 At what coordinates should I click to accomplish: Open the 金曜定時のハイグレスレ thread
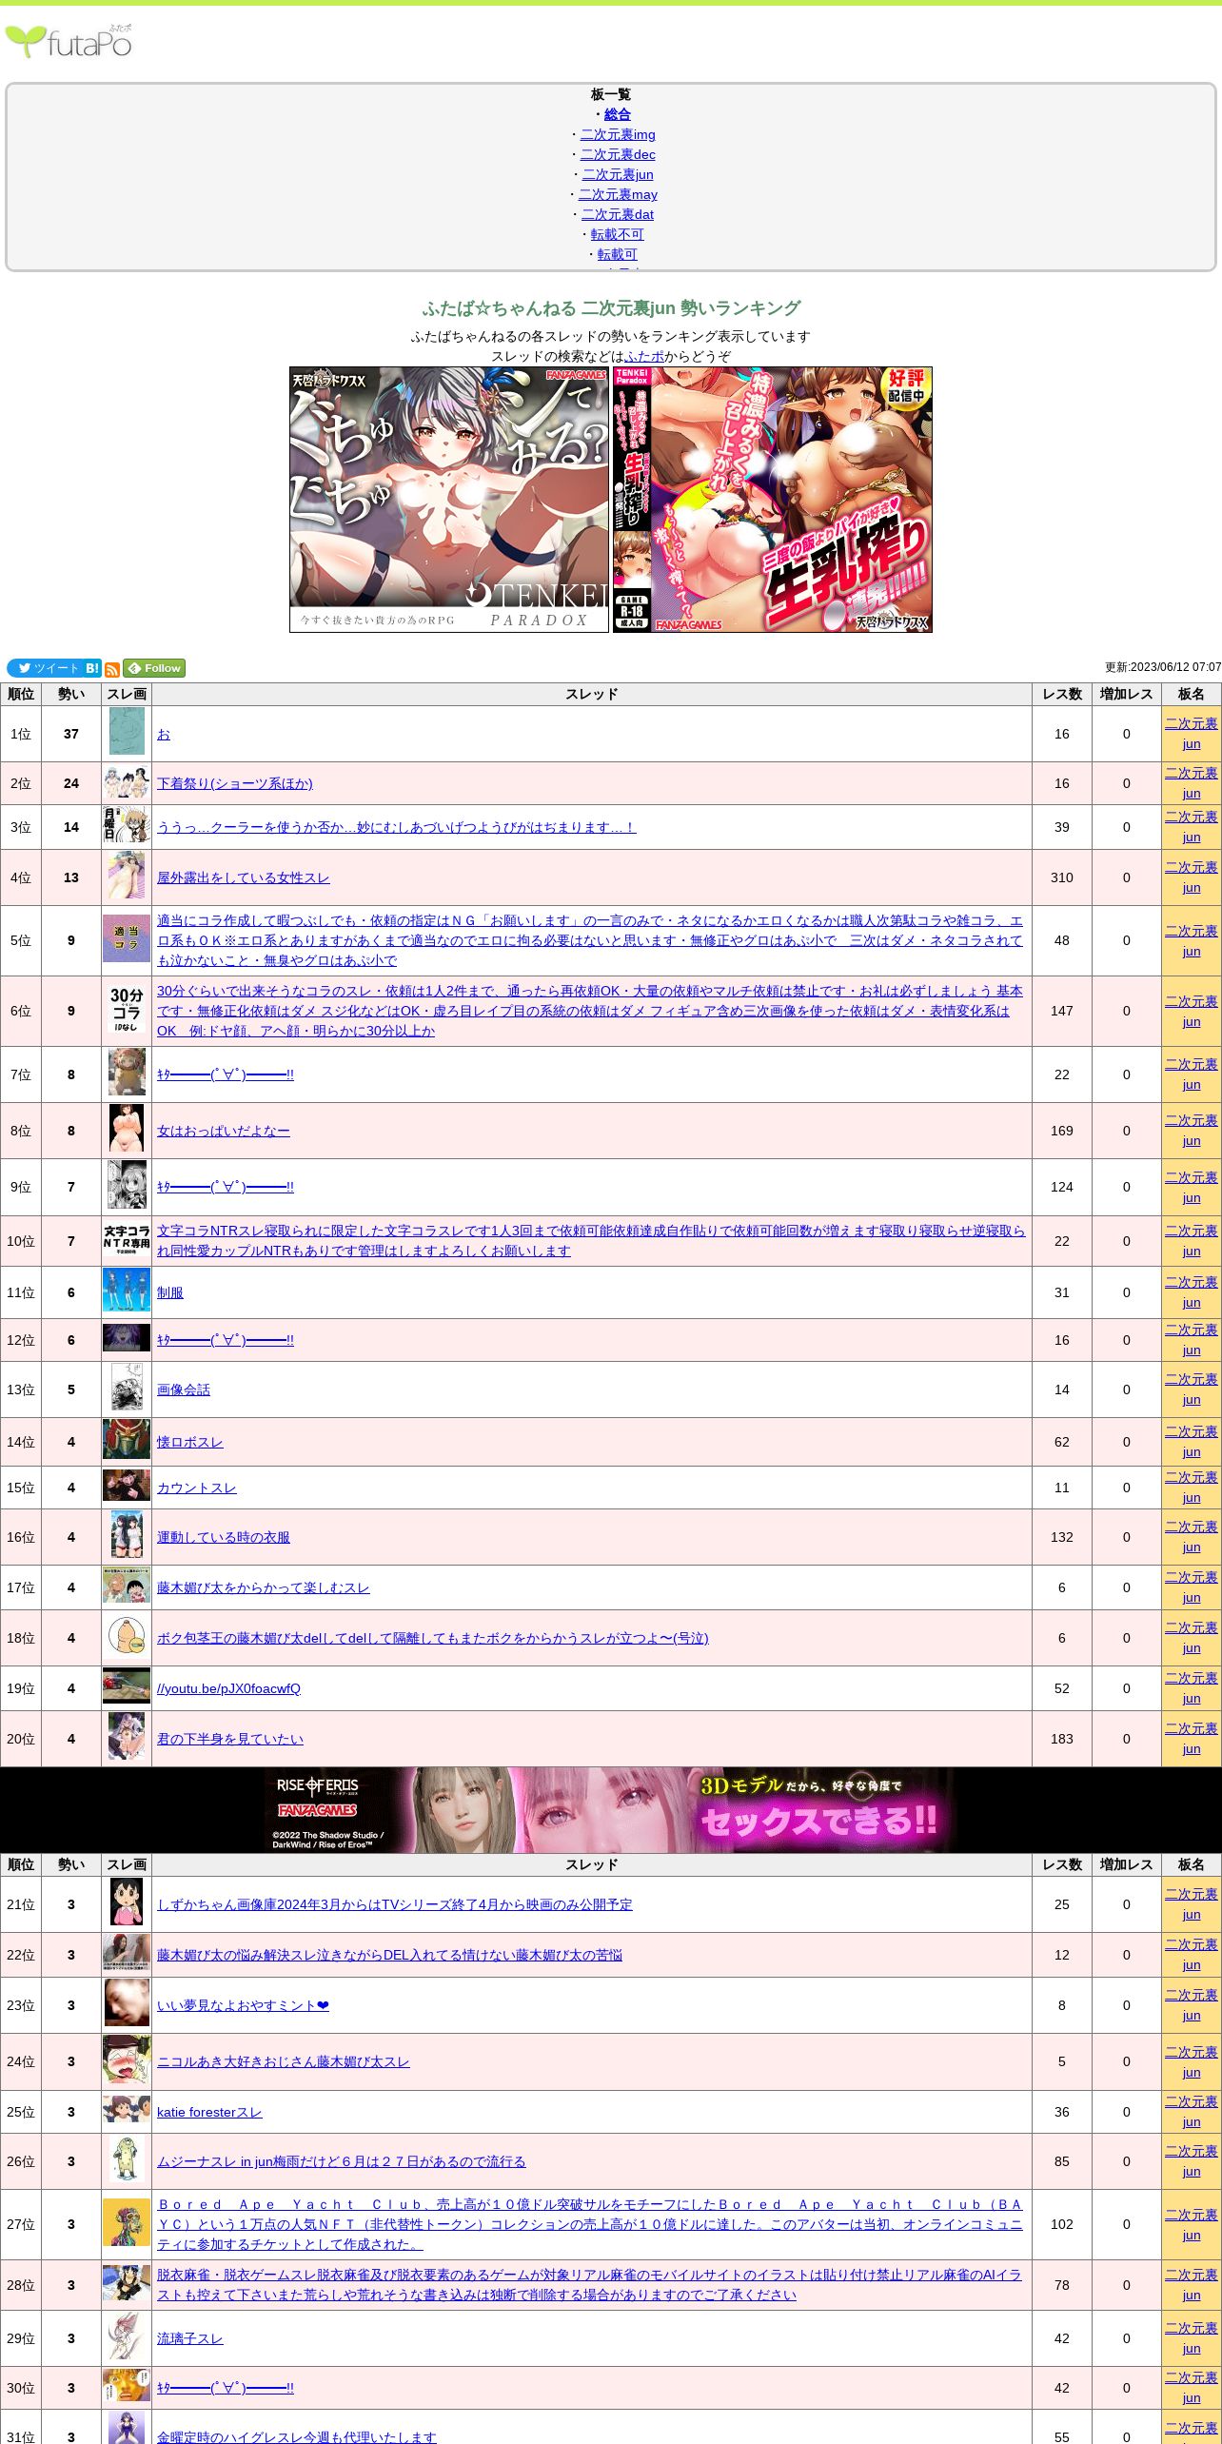coord(297,2437)
